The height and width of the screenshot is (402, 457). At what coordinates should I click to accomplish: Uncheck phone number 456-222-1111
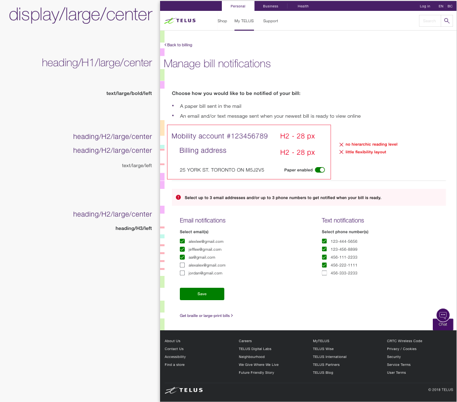coord(324,265)
